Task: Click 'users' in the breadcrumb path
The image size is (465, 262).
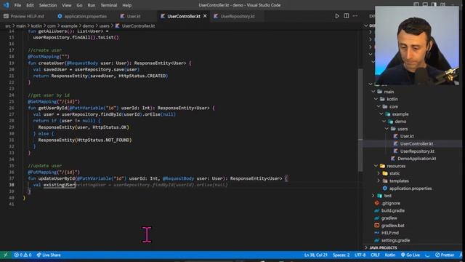Action: pyautogui.click(x=105, y=26)
